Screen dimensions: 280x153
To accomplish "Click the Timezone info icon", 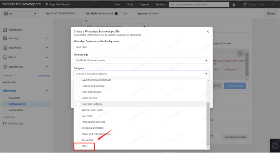I will 87,55.
